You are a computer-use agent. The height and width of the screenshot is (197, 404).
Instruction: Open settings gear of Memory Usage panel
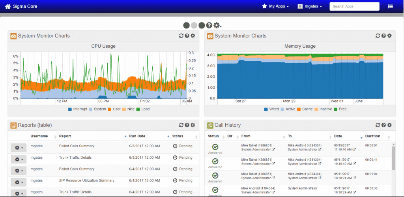[389, 36]
